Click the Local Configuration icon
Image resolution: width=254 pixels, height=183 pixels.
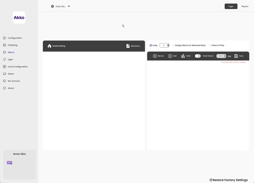4,66
